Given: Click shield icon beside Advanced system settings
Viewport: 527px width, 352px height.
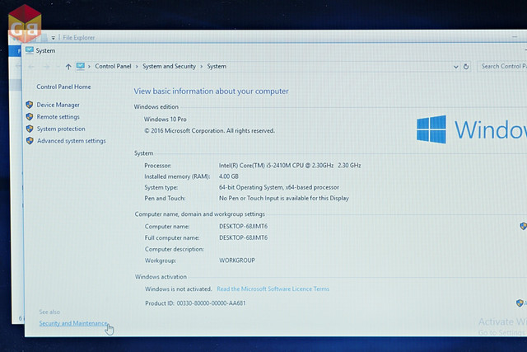Looking at the screenshot, I should click(x=30, y=141).
